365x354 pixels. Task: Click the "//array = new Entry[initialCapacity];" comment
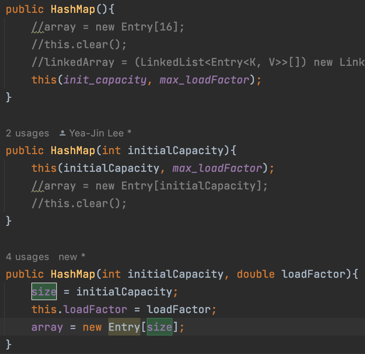point(149,186)
